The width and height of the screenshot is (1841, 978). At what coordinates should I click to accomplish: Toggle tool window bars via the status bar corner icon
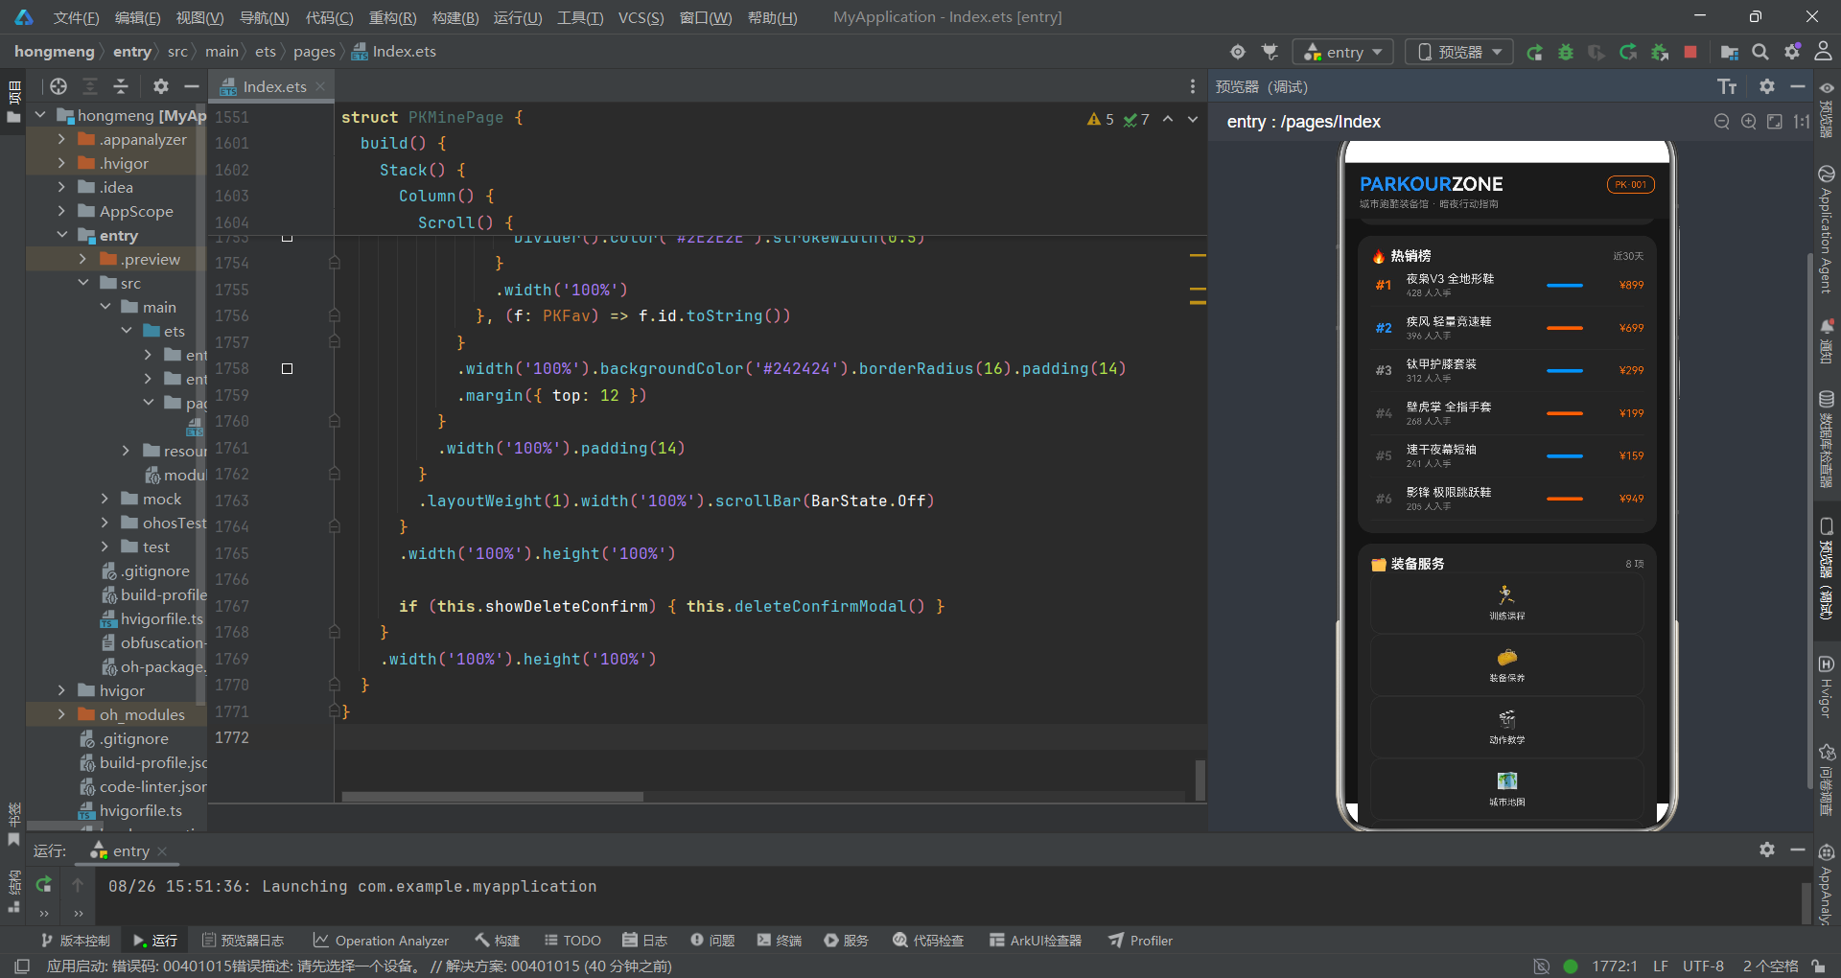coord(22,966)
